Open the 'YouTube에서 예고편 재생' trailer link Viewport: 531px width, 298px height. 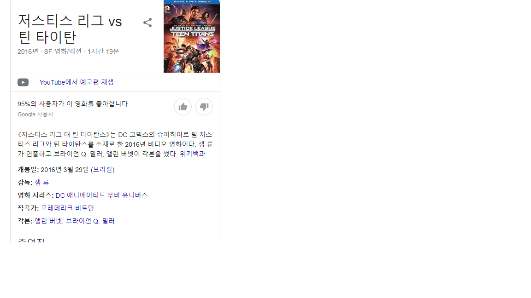(x=77, y=82)
